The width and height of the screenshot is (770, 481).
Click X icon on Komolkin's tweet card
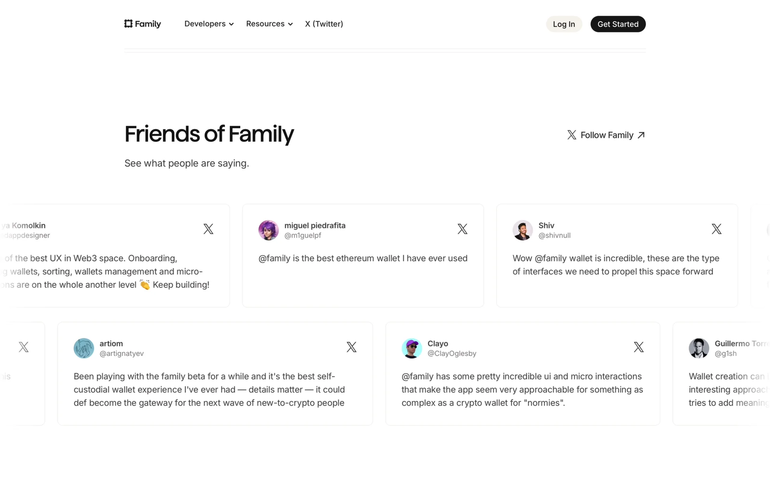point(208,229)
